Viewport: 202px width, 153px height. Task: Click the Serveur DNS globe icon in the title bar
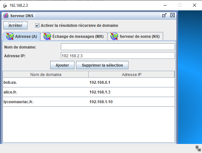[6, 16]
